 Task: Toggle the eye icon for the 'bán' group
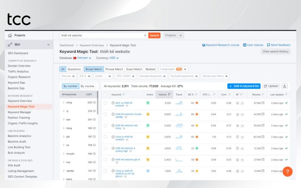click(94, 120)
